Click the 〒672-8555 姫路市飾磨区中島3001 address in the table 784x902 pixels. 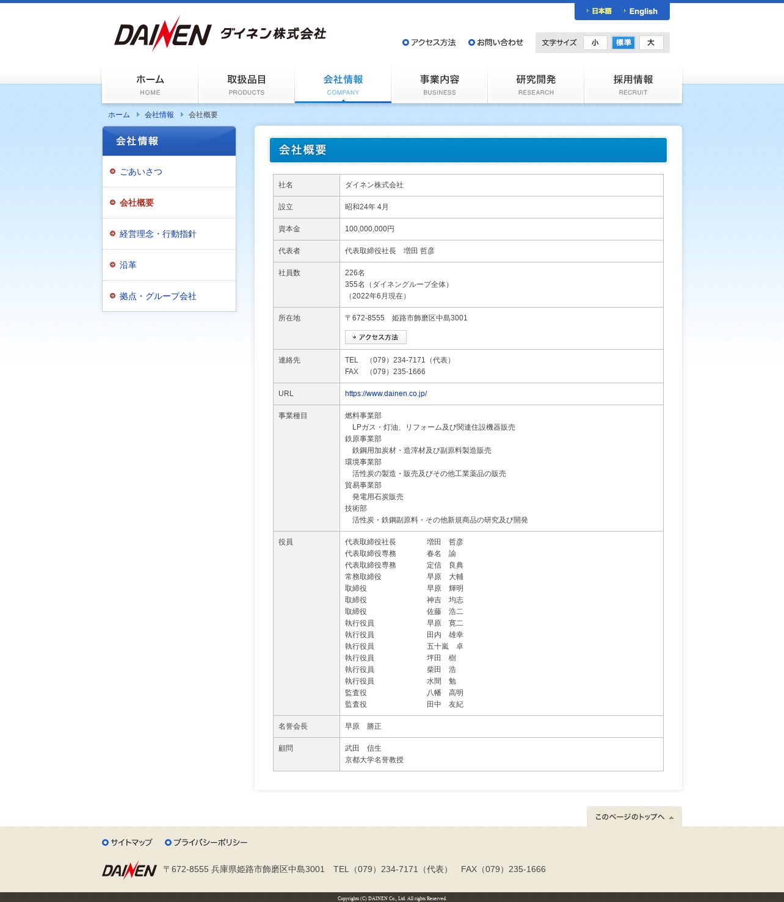click(406, 318)
